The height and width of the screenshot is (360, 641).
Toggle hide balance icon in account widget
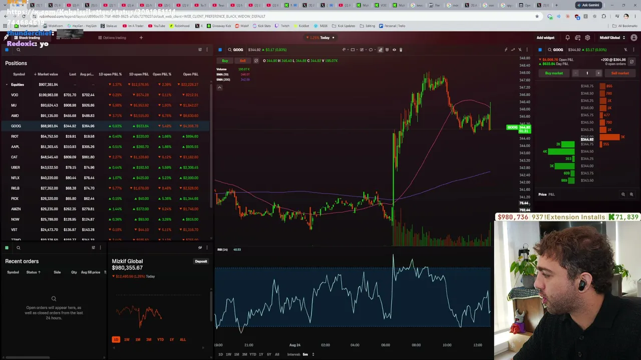pos(200,247)
